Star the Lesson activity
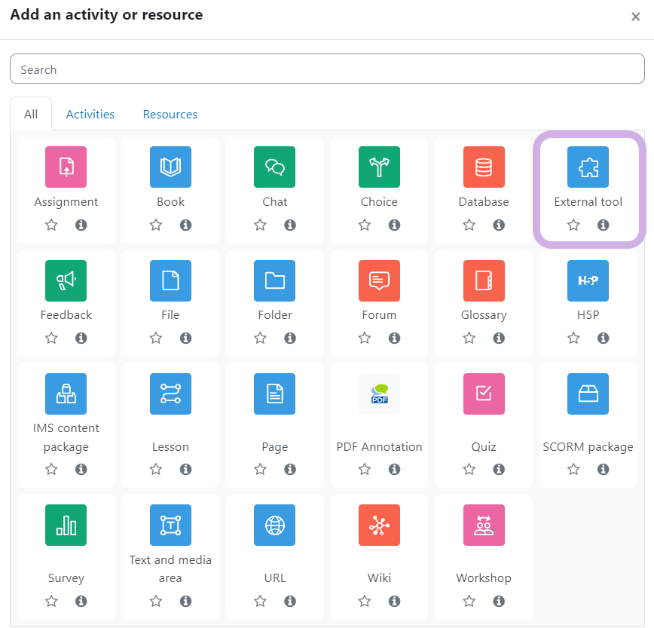The width and height of the screenshot is (654, 628). coord(156,469)
